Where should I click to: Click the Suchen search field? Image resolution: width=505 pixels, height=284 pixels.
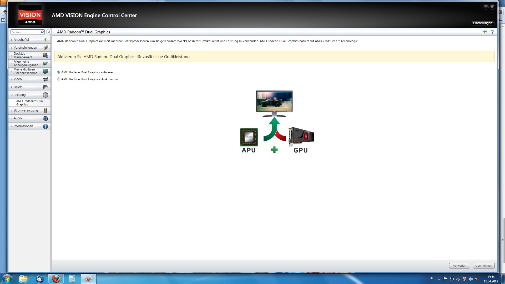pos(25,32)
